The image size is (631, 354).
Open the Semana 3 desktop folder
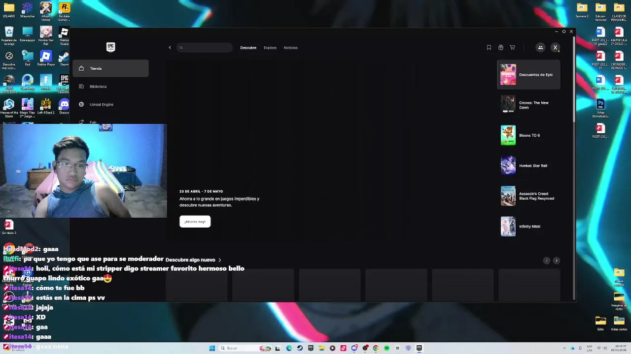[582, 10]
